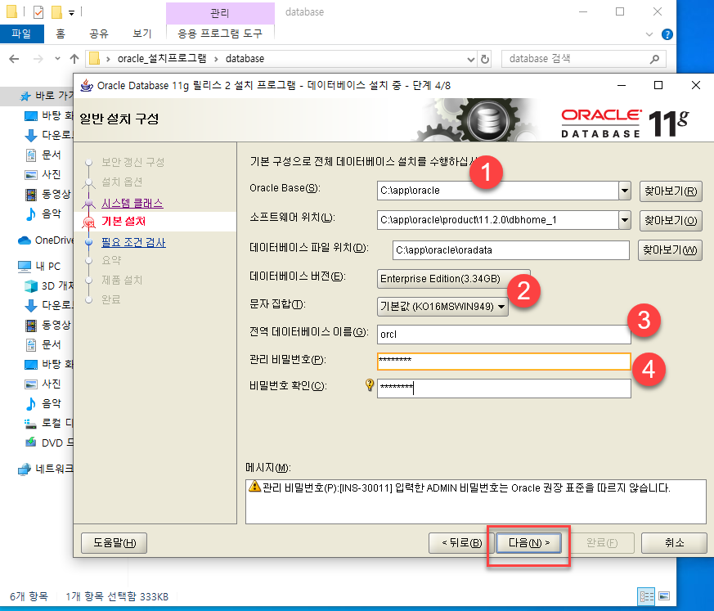Open 네트워크 in navigation pane
The image size is (714, 611).
point(45,469)
